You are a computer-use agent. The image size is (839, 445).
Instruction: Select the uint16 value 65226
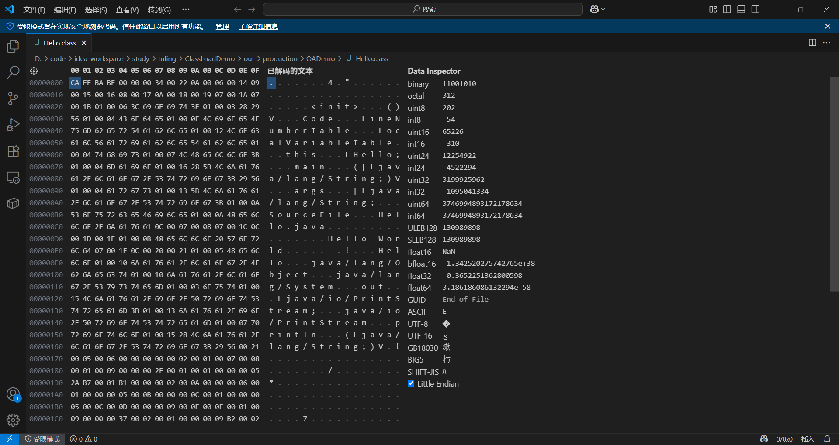[x=453, y=131]
